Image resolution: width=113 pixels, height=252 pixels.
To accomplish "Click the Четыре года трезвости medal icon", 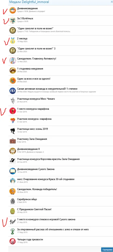I will (12, 241).
